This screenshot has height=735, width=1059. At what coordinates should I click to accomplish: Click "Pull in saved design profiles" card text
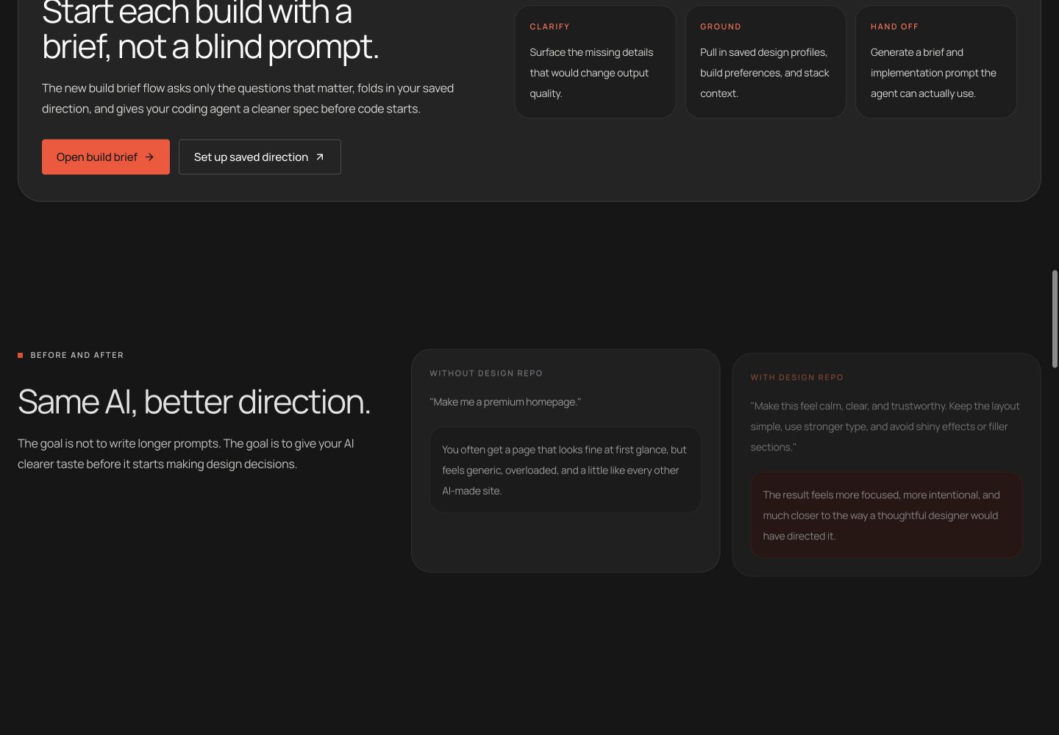(764, 73)
